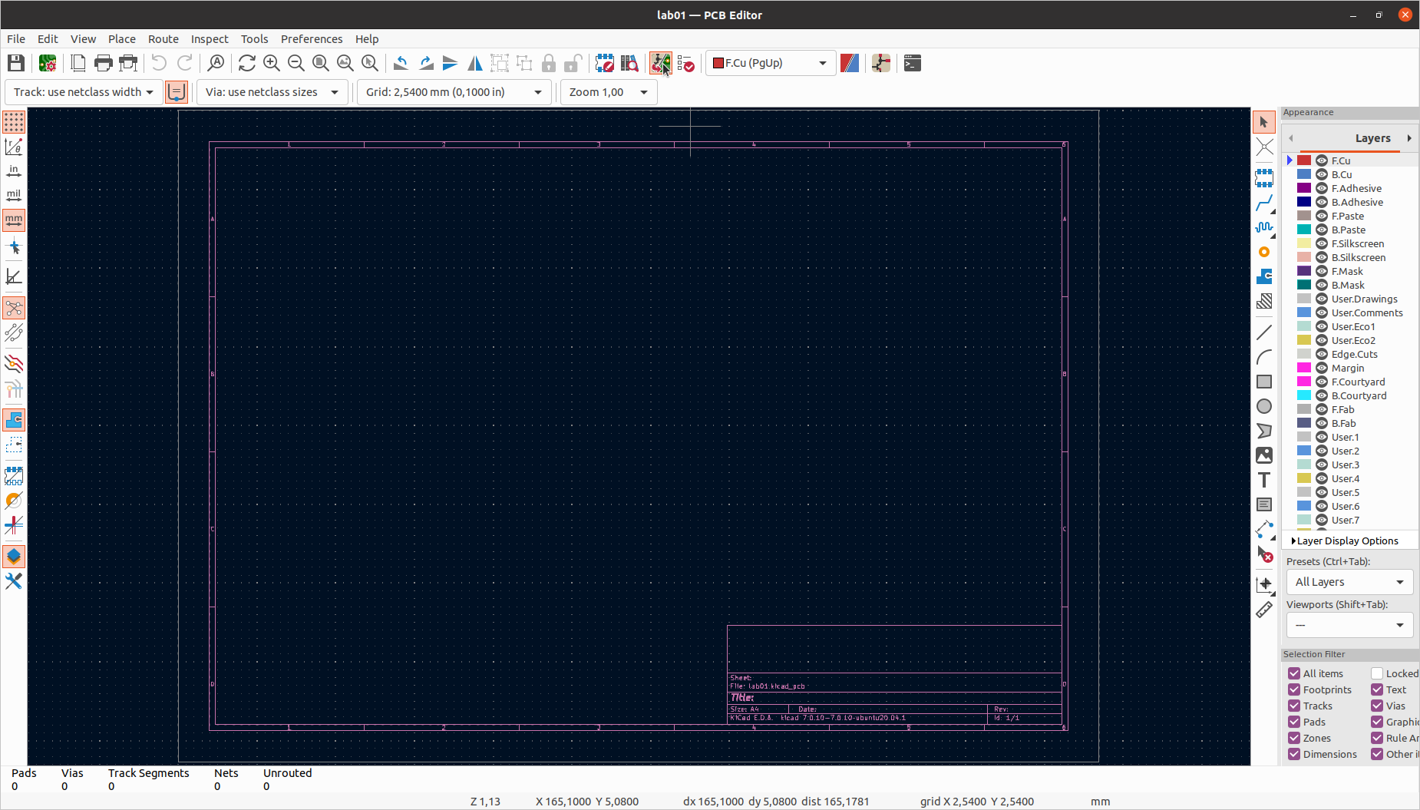Select the Add Footprint tool

1264,177
